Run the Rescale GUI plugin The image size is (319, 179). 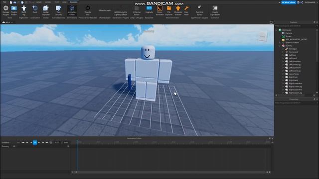tap(88, 10)
